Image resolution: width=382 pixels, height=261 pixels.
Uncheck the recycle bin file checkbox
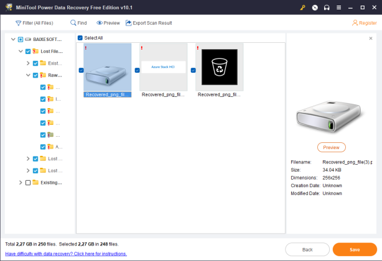point(193,70)
